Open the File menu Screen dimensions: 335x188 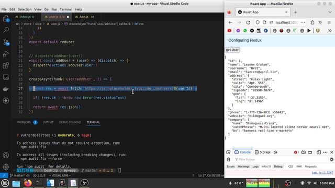[x=4, y=9]
